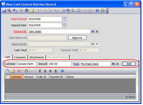Follow the Type link label

(76, 64)
